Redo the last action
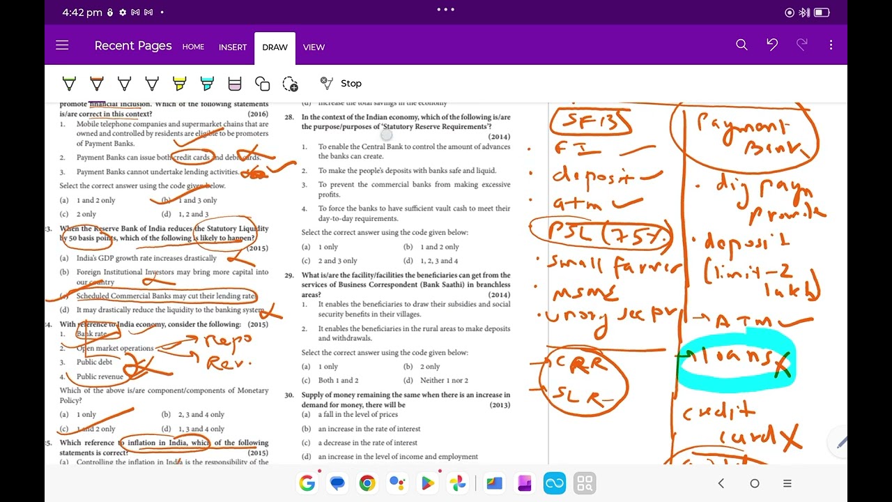892x502 pixels. point(801,45)
